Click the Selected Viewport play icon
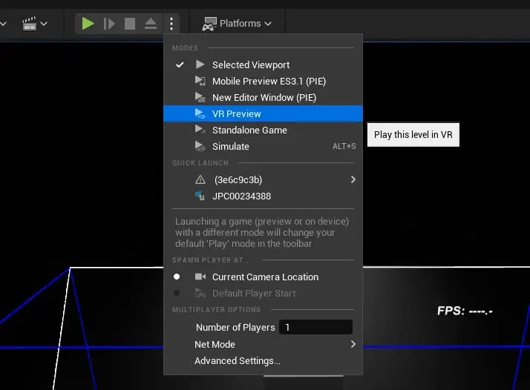Image resolution: width=530 pixels, height=390 pixels. (x=200, y=65)
